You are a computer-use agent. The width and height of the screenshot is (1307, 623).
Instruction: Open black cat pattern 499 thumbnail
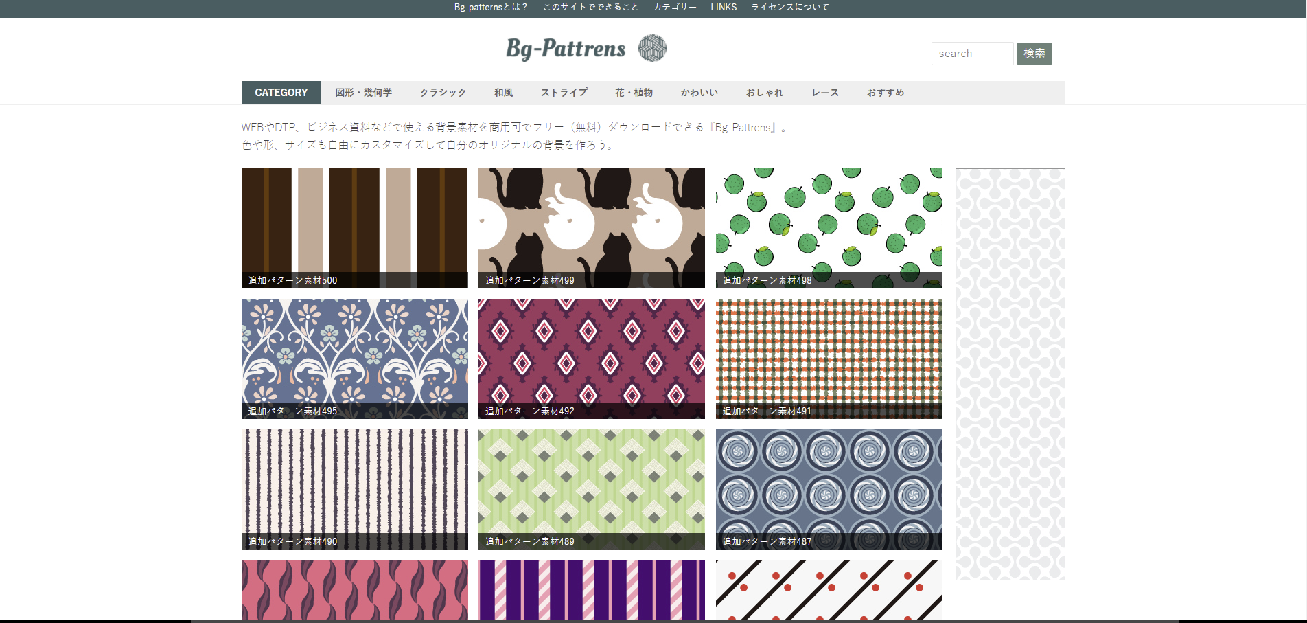point(591,227)
